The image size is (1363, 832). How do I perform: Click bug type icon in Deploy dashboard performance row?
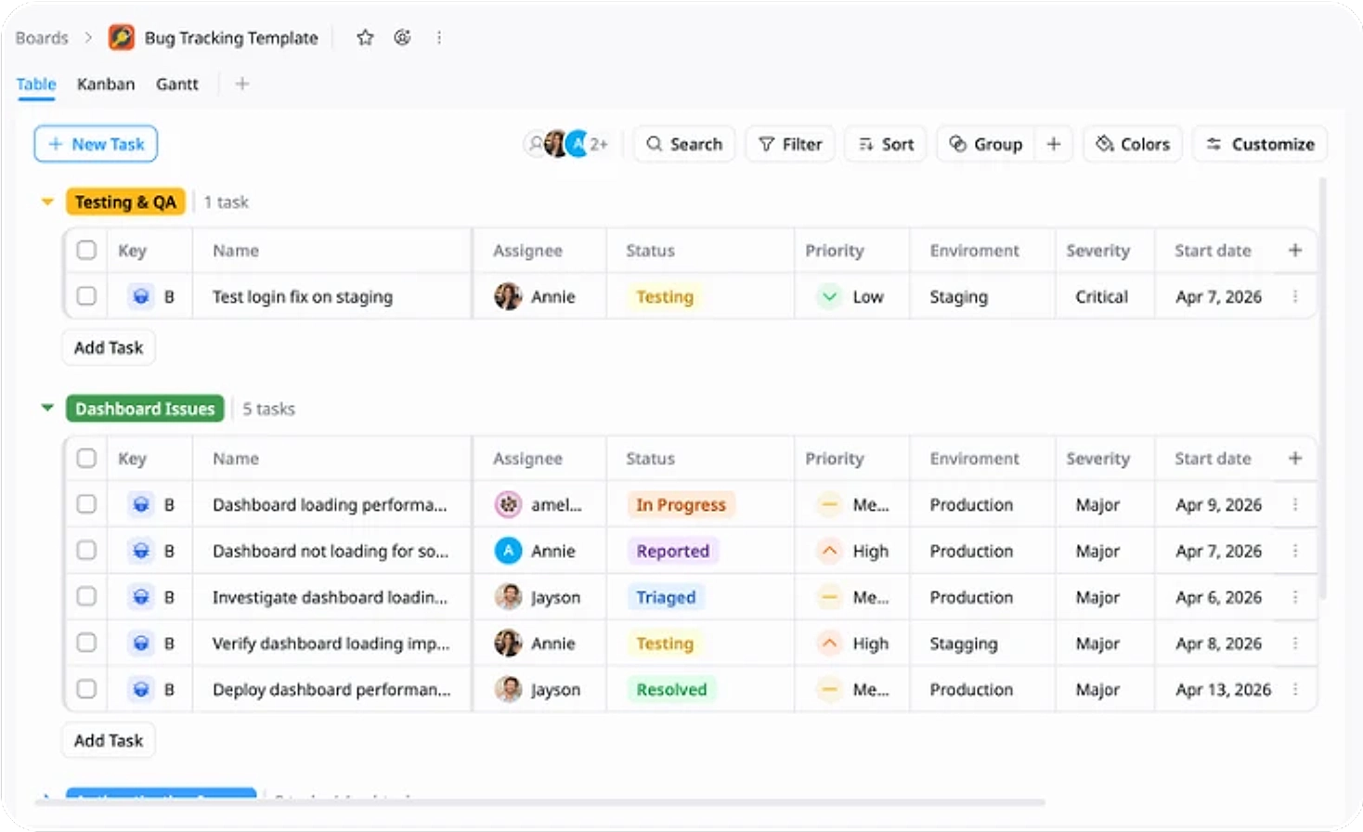tap(141, 689)
